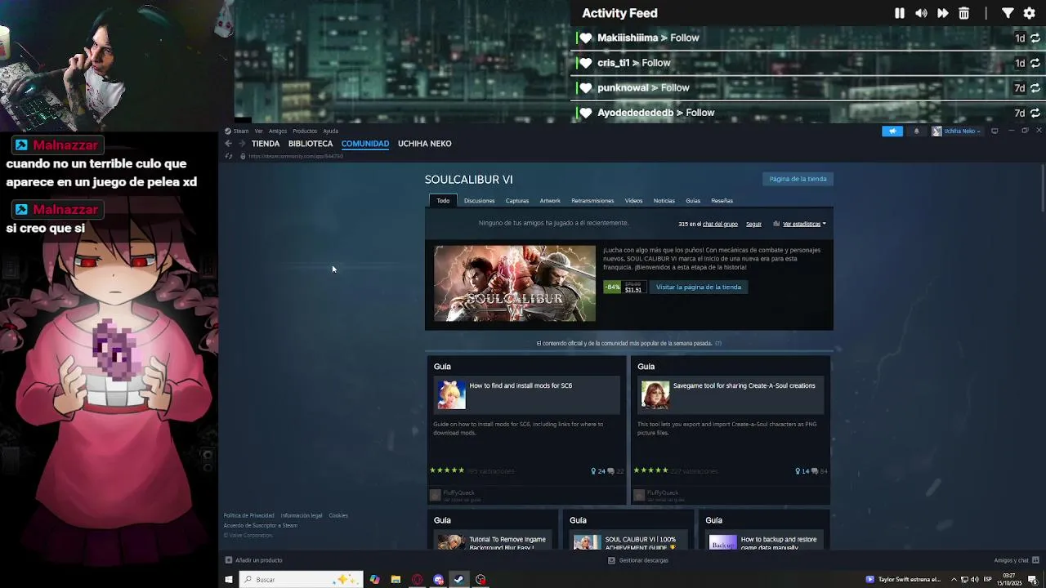Click the Seguir link

point(753,224)
